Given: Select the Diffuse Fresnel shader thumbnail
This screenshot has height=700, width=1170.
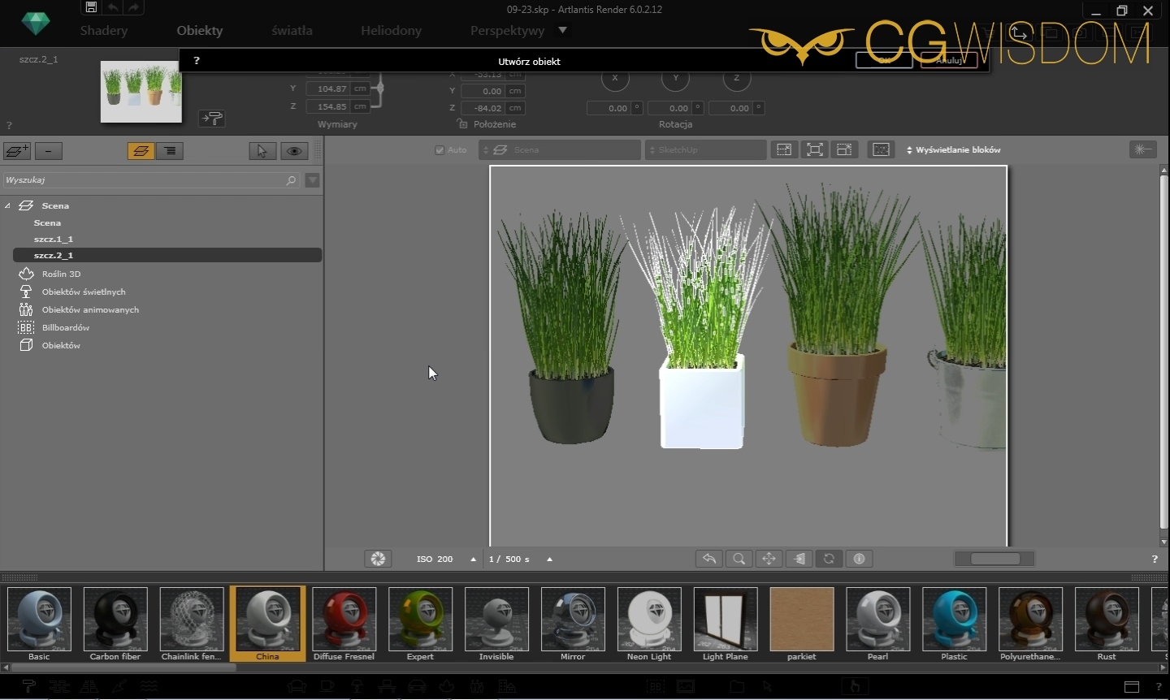Looking at the screenshot, I should [x=344, y=619].
